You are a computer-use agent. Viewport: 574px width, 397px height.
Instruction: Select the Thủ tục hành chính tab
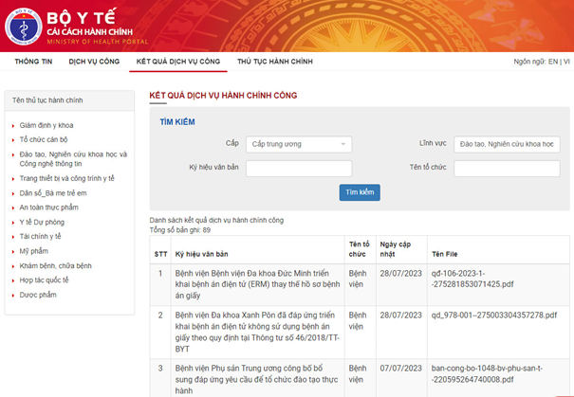pyautogui.click(x=274, y=62)
